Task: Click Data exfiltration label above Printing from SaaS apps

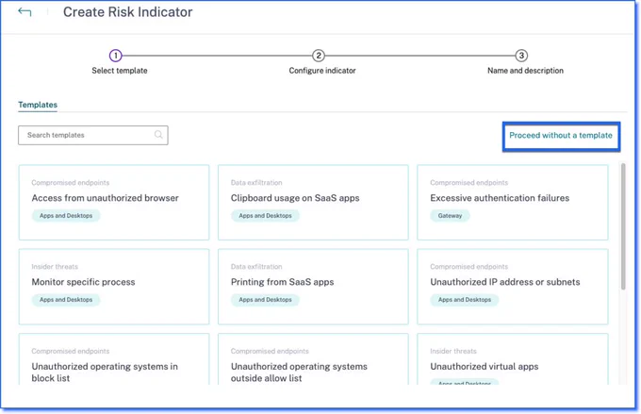Action: (256, 267)
